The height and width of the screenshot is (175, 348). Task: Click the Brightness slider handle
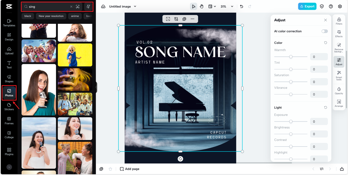291,134
